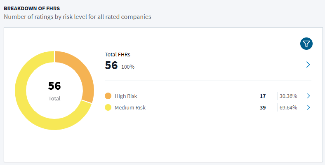
Task: Click the ratings by risk level subtitle
Action: point(78,17)
